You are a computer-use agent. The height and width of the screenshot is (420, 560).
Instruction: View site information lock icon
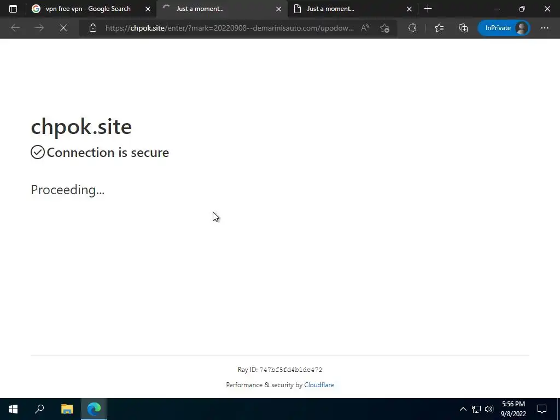pyautogui.click(x=93, y=28)
